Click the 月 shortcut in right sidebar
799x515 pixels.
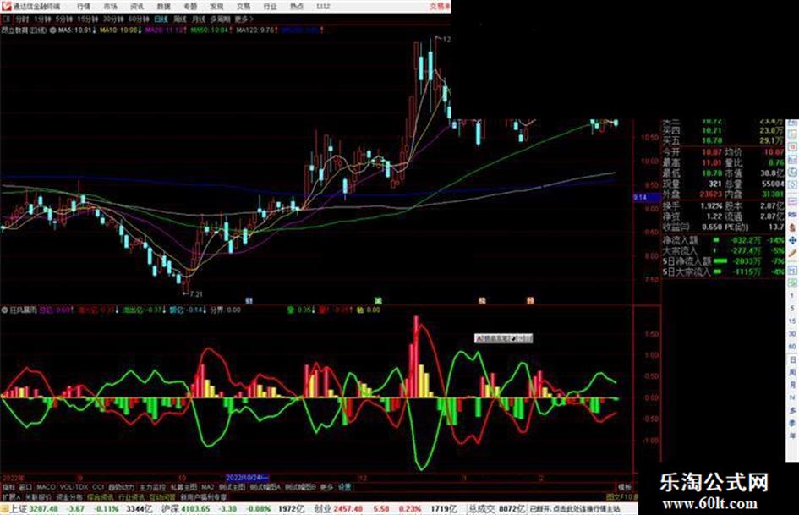(792, 385)
